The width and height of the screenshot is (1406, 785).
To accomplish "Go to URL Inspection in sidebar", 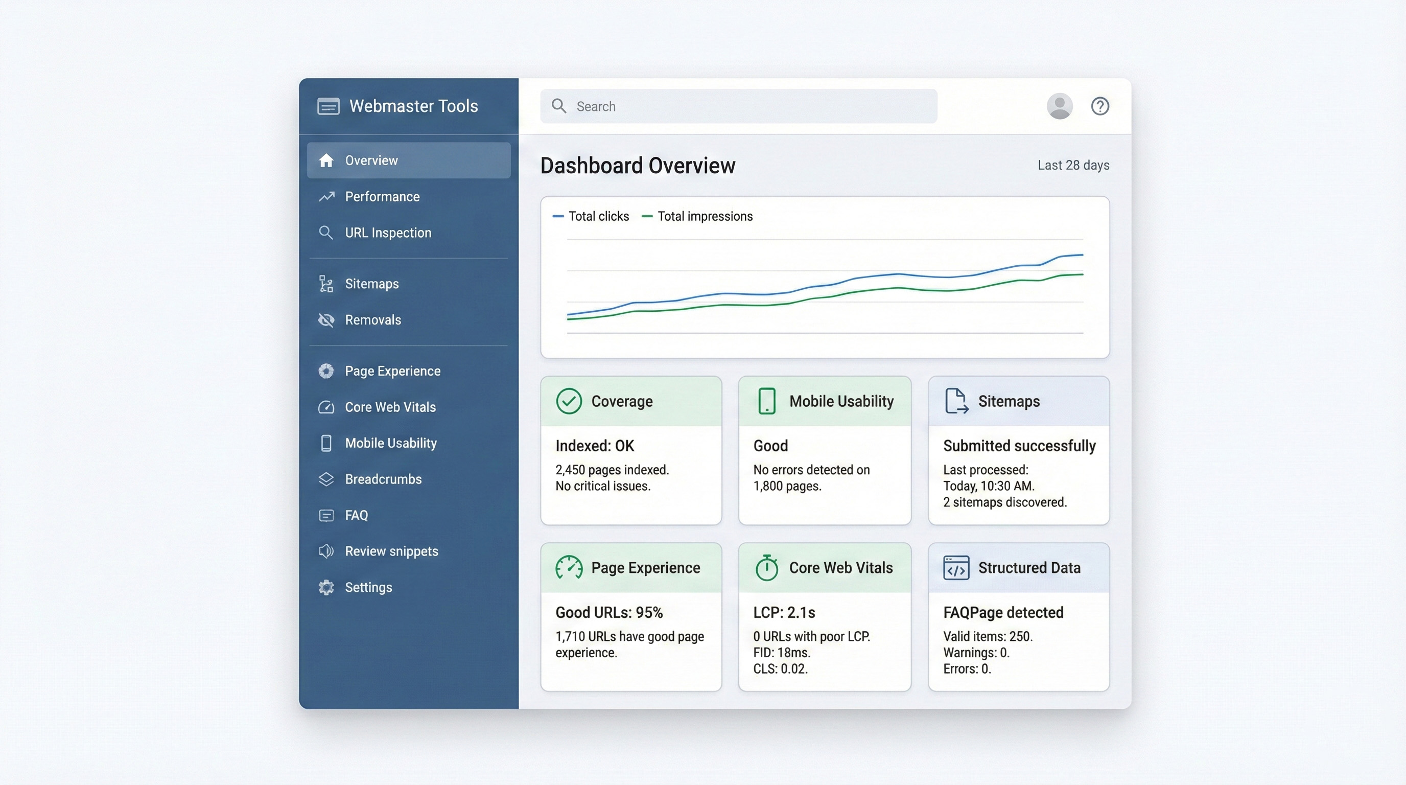I will coord(388,233).
